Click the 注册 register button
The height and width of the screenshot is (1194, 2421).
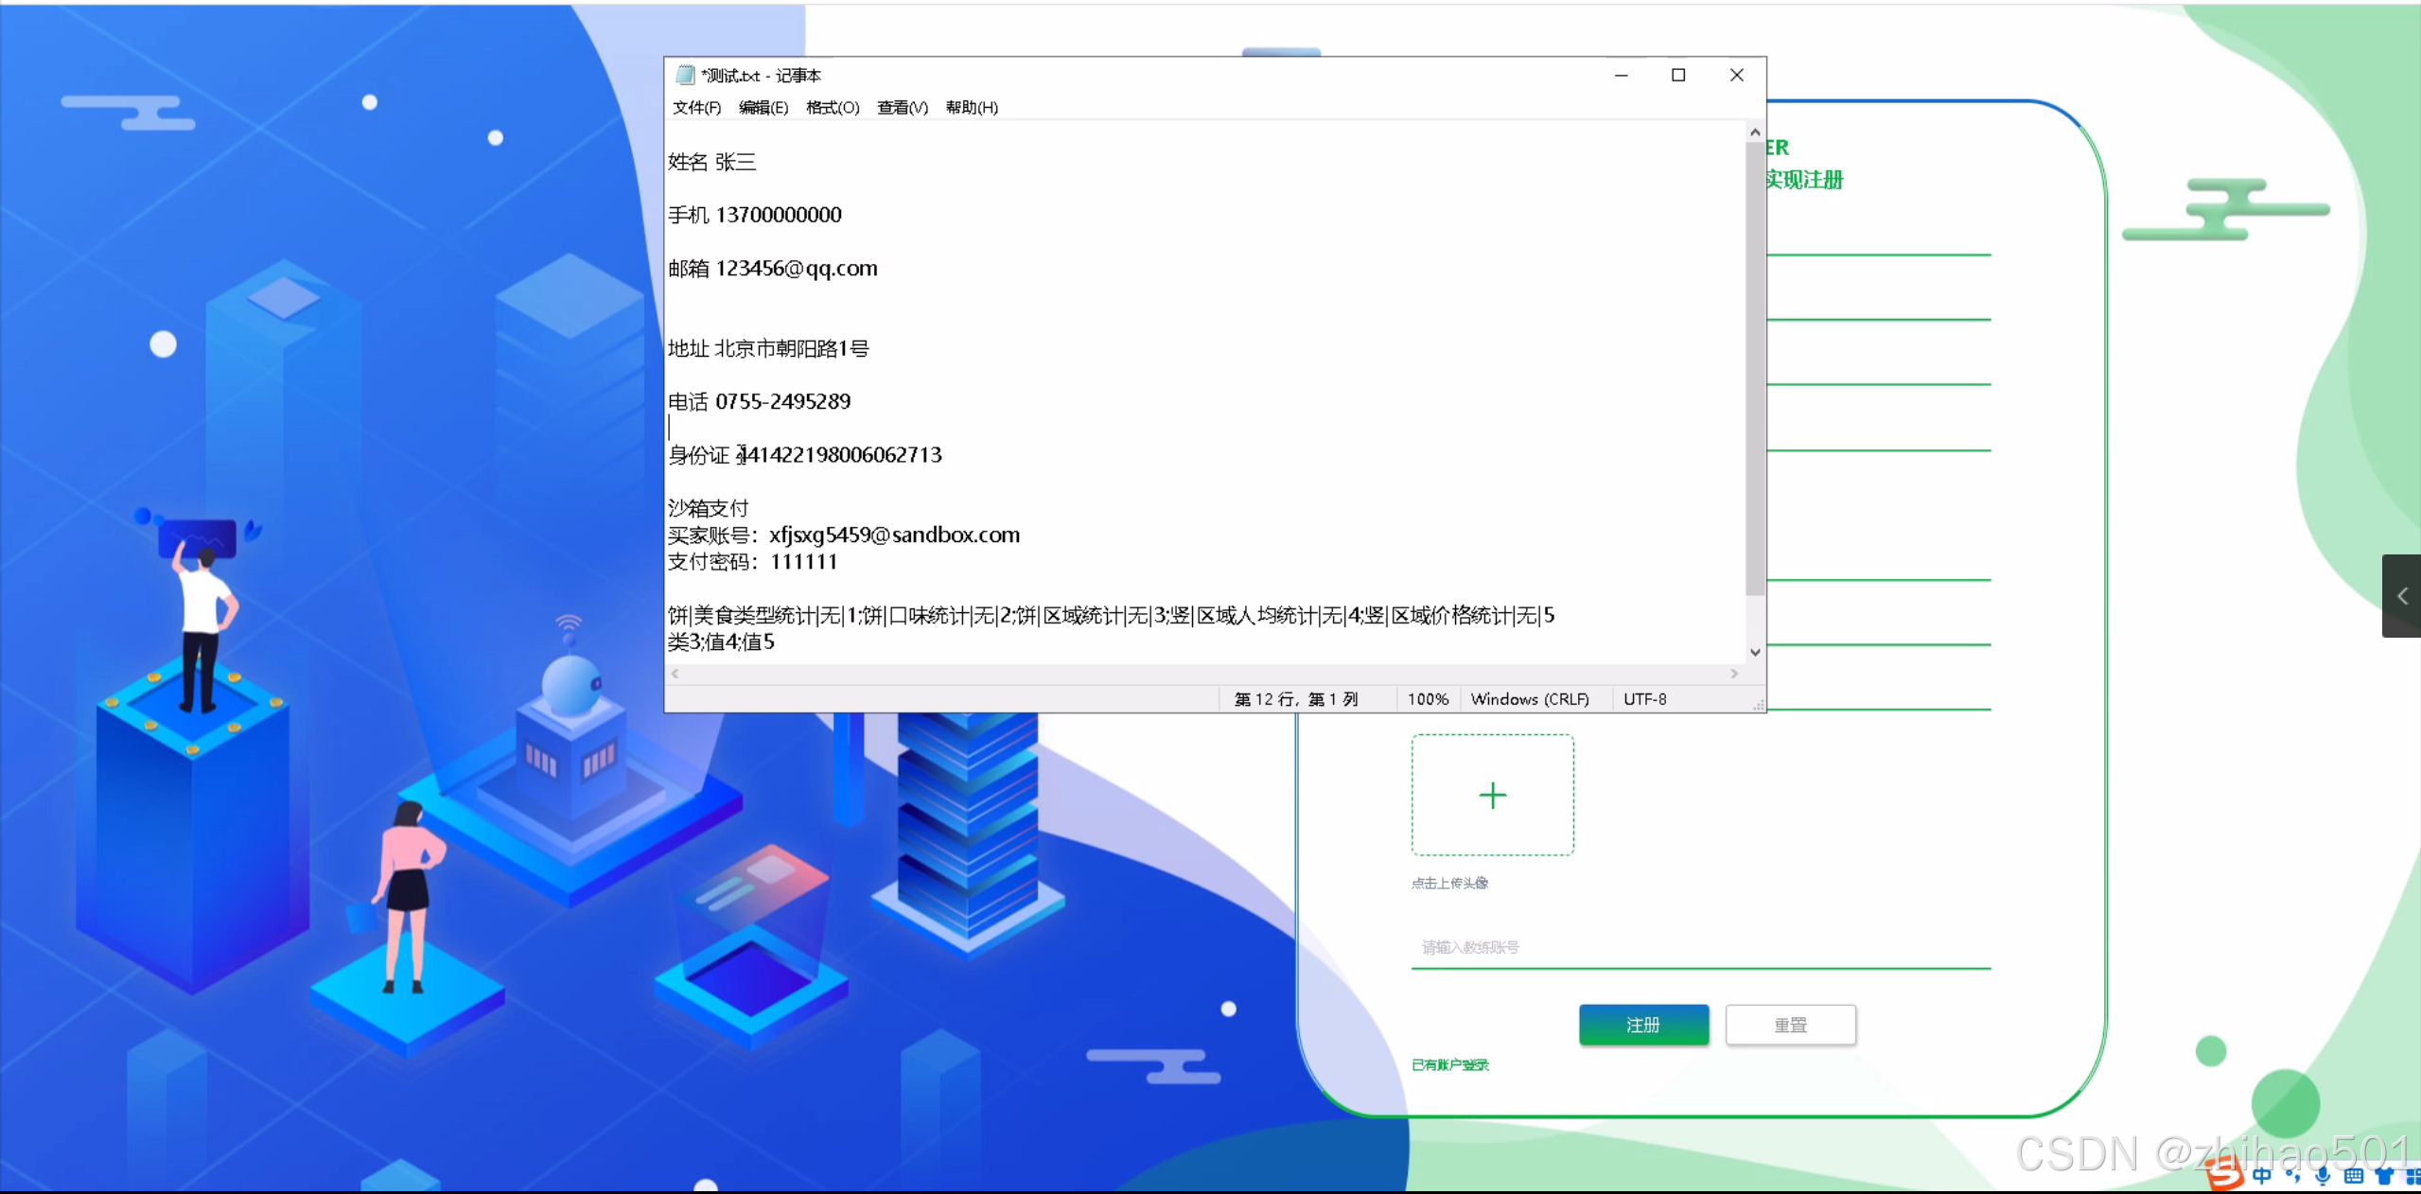click(x=1643, y=1025)
